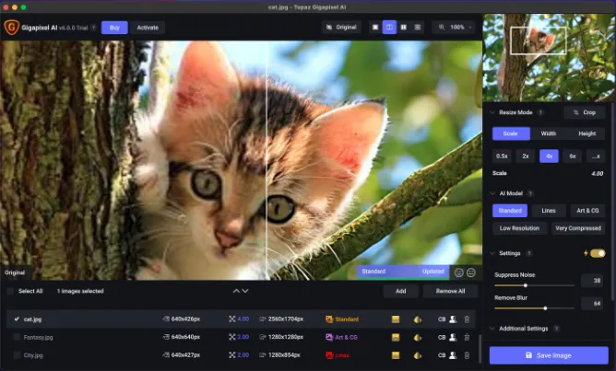Open the 100% zoom dropdown
Viewport: 616px width, 371px height.
(x=456, y=27)
